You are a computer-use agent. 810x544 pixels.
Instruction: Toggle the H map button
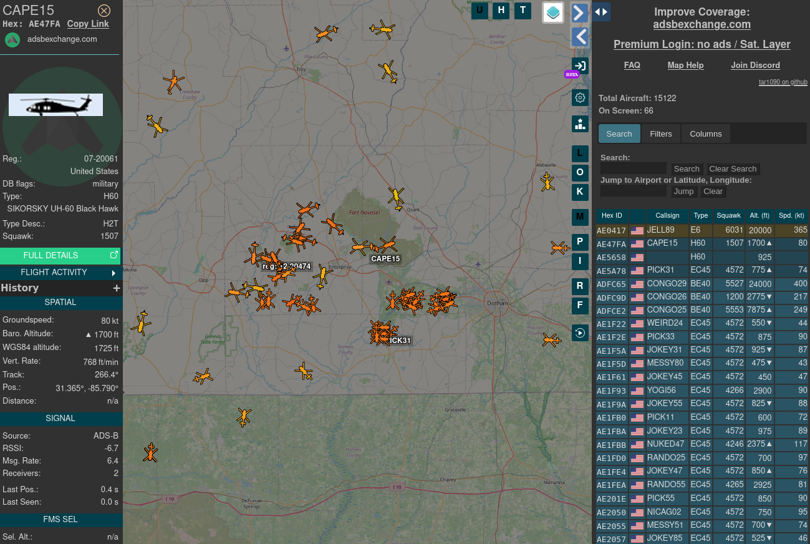(x=501, y=10)
